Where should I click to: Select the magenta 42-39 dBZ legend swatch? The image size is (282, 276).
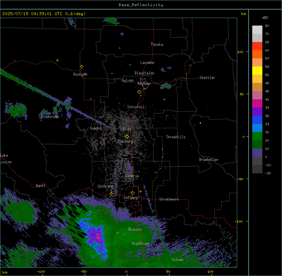(257, 103)
